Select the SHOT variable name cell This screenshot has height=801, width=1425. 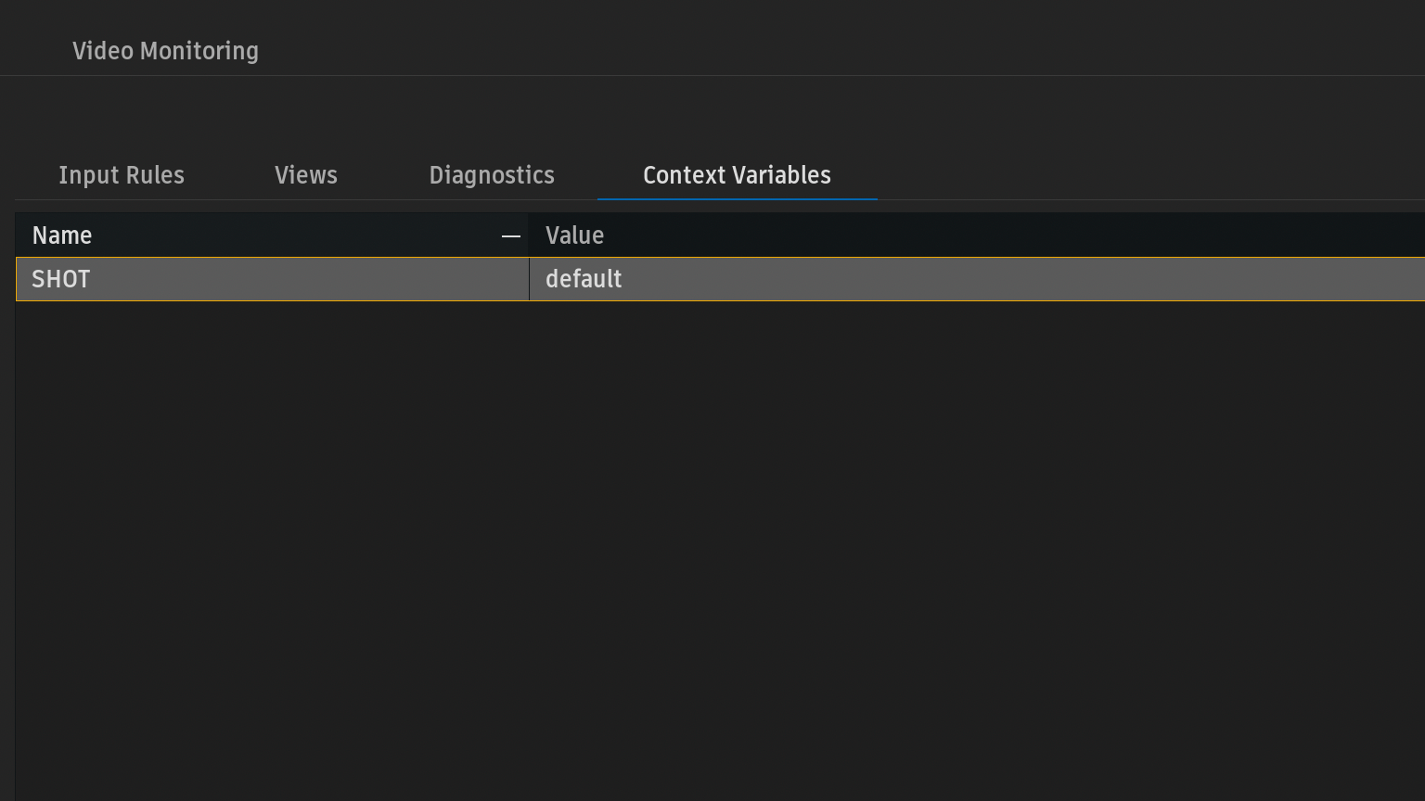coord(269,279)
